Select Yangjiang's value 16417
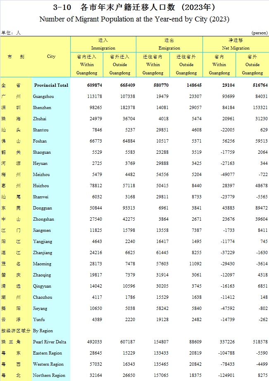The height and width of the screenshot is (381, 269). pos(162,242)
